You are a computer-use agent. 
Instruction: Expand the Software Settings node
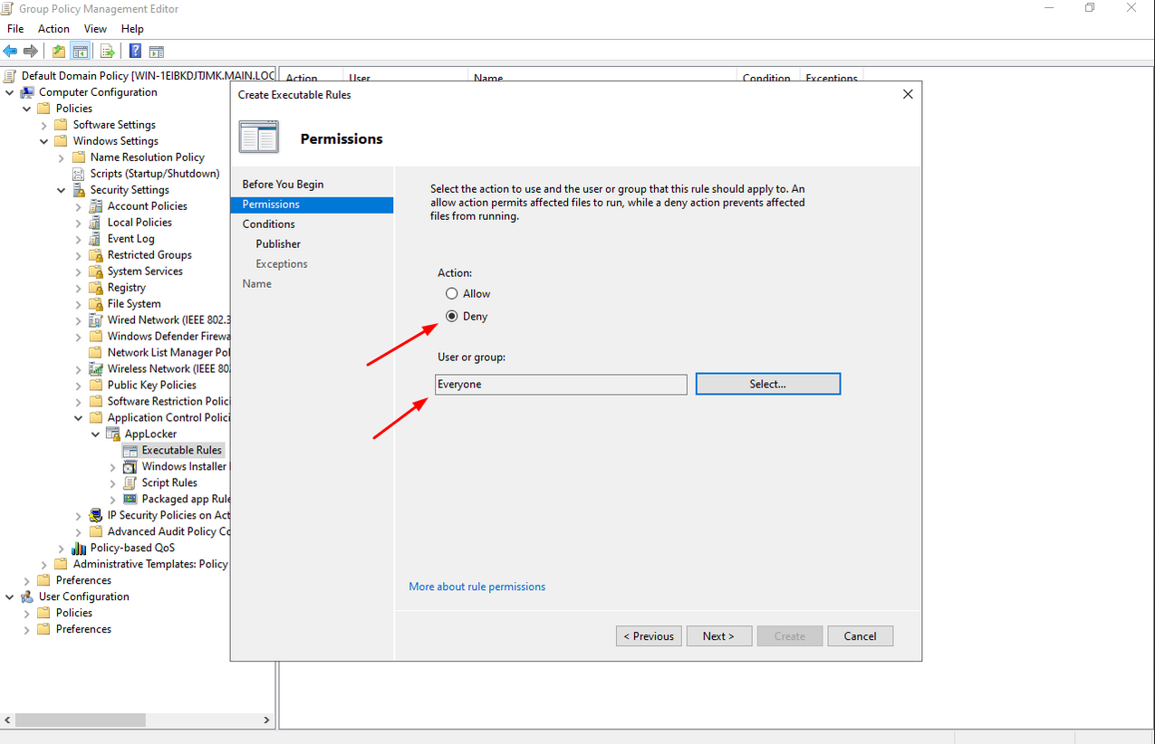pos(44,125)
